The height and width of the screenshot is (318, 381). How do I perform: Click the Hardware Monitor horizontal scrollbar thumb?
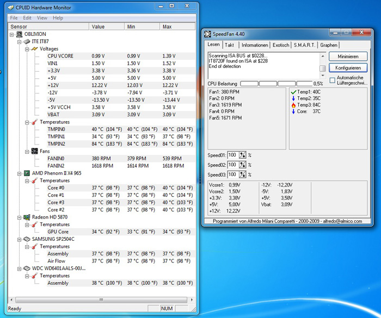(x=101, y=300)
